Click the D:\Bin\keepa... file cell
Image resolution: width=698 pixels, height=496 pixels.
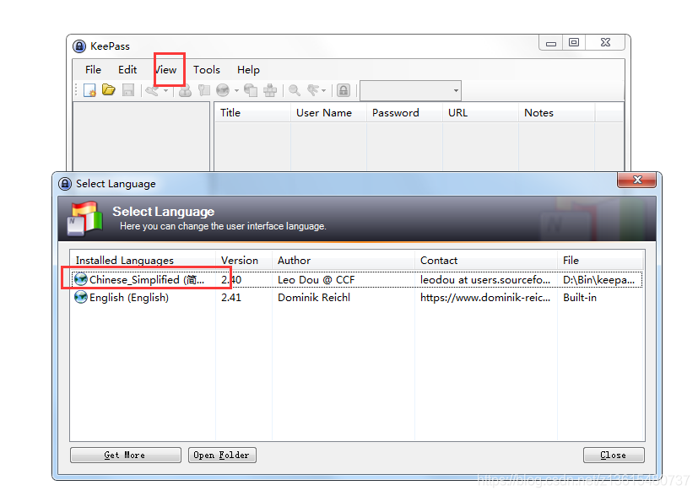(x=598, y=280)
